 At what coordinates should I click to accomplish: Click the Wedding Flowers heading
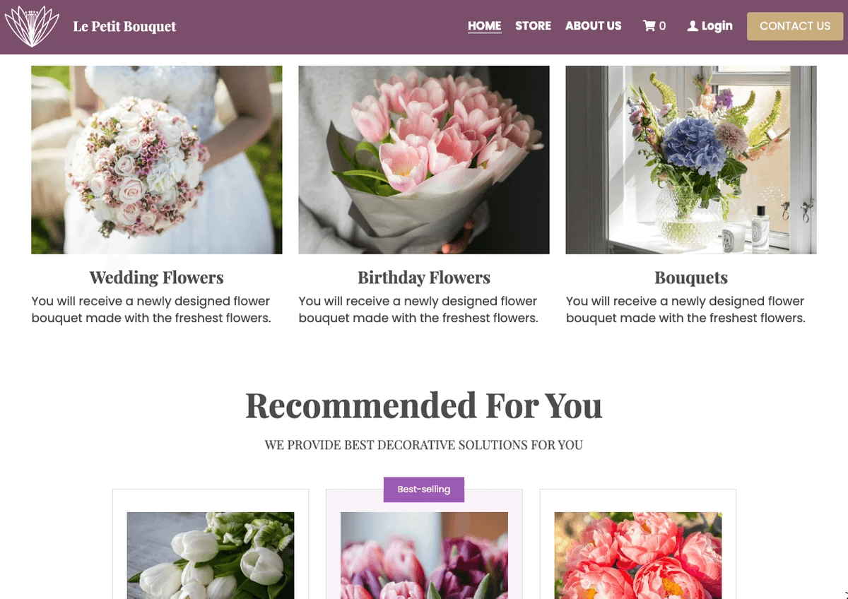point(157,278)
